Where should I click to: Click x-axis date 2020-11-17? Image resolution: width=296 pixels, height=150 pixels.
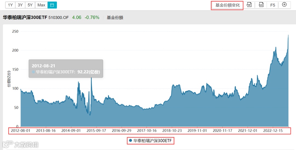[223, 131]
